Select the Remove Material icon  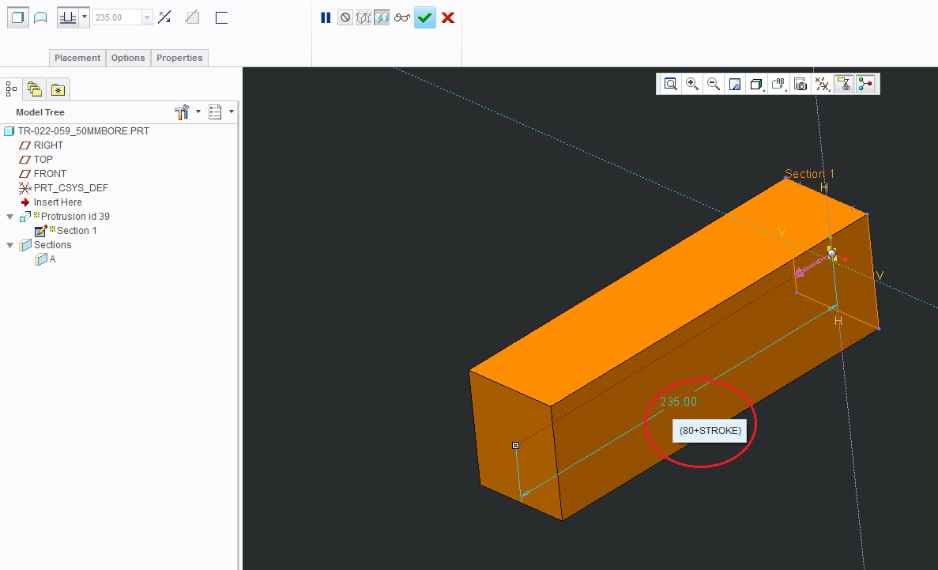tap(191, 17)
